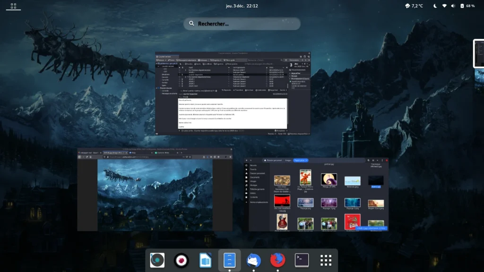Viewport: 484px width, 272px height.
Task: Open LibreOffice from the dock
Action: [205, 260]
